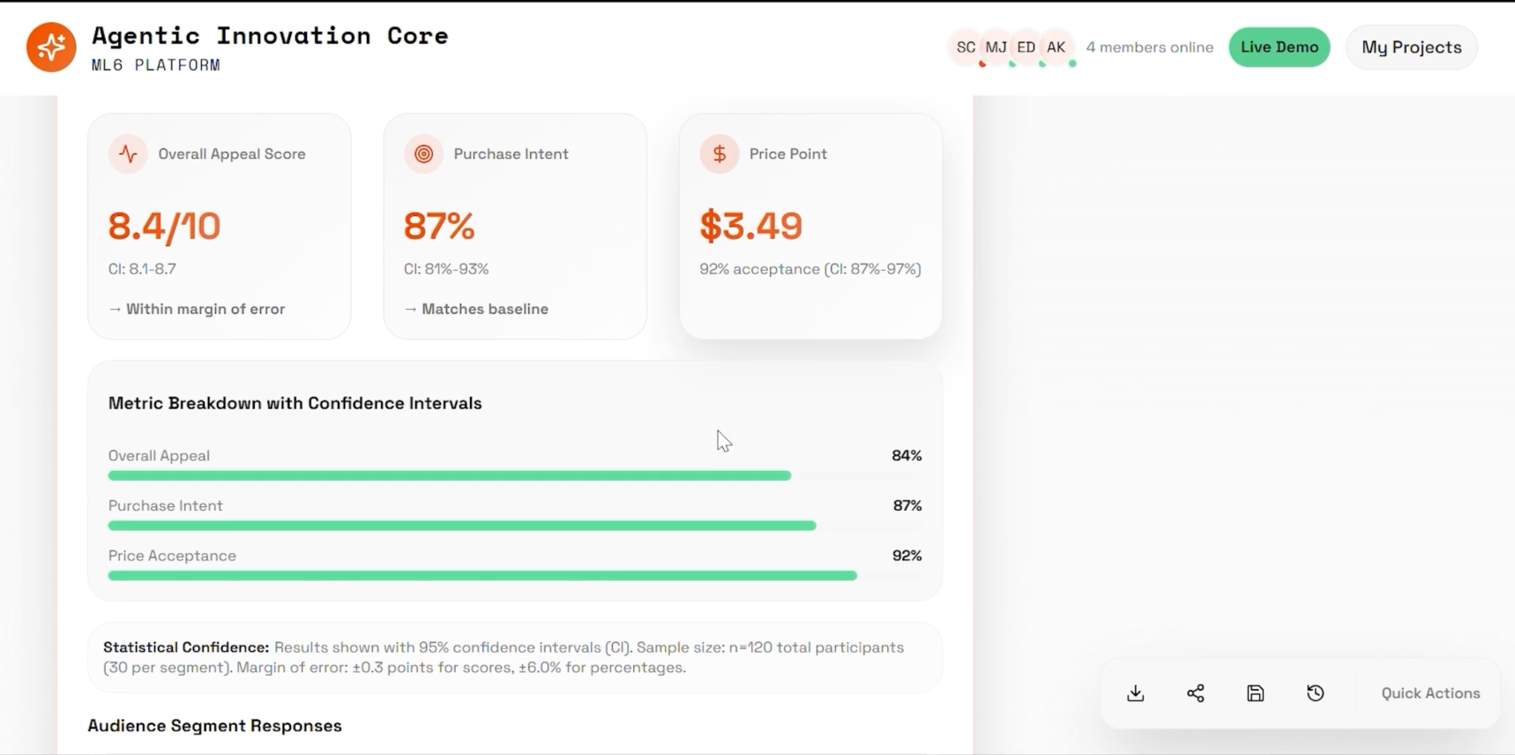
Task: Click the 4 members online text
Action: pyautogui.click(x=1150, y=48)
